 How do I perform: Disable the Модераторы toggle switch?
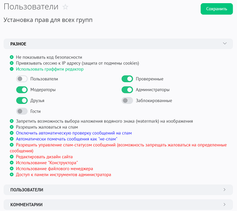(x=22, y=90)
